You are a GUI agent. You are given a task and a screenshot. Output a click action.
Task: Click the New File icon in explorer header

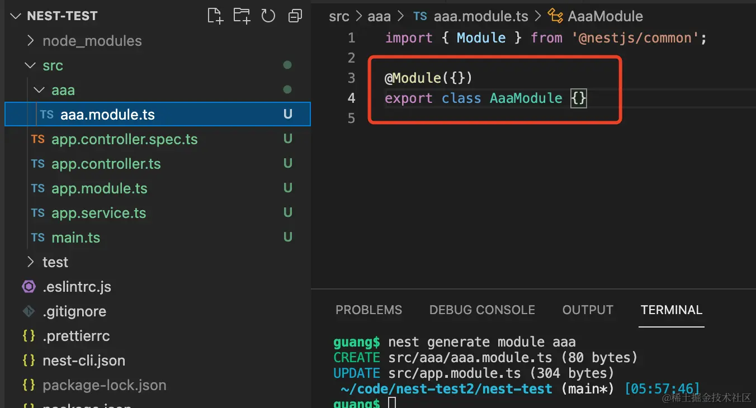215,16
